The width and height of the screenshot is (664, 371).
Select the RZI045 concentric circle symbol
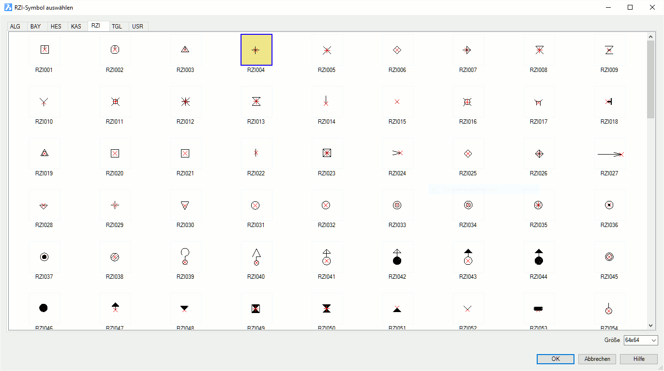[x=610, y=257]
